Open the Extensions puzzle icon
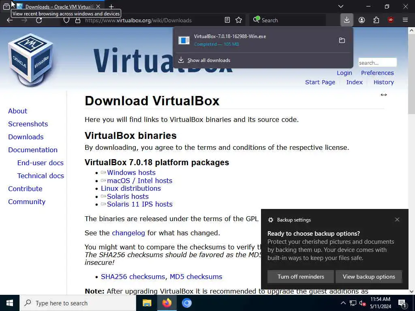415x311 pixels. [376, 20]
